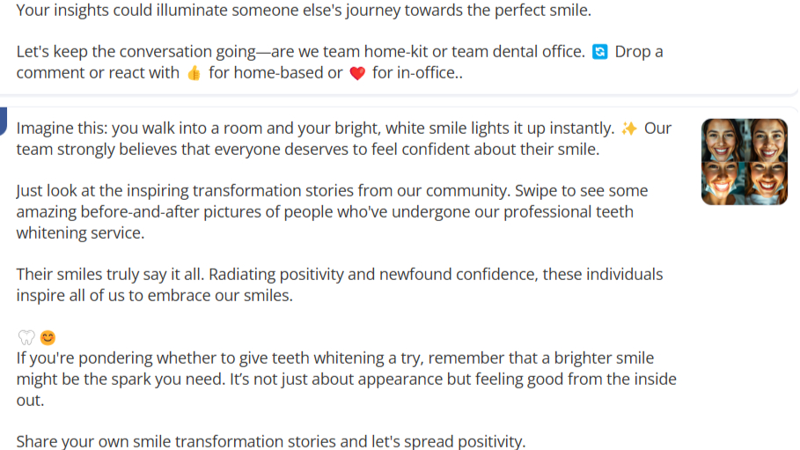Click the red heart emoji for in-office
This screenshot has height=450, width=800.
[x=357, y=74]
